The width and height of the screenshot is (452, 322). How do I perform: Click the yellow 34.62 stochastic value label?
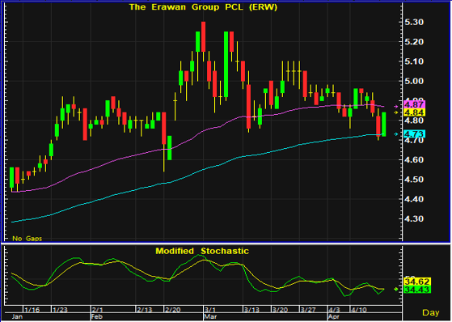point(417,282)
